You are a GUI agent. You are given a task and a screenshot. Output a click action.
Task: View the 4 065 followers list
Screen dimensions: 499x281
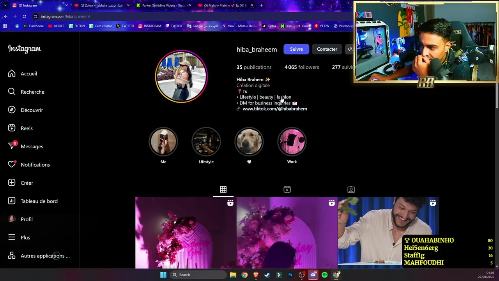pyautogui.click(x=302, y=67)
